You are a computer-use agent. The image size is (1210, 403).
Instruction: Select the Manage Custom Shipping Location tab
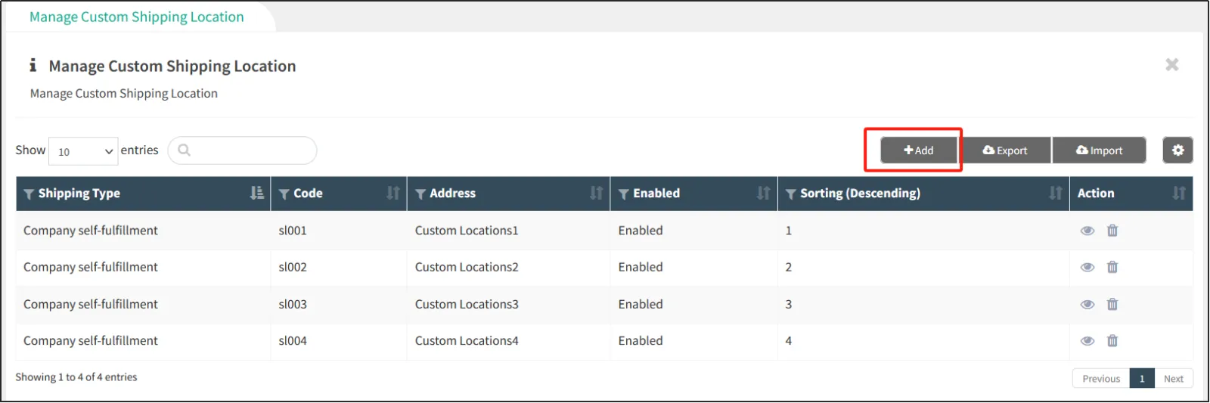tap(137, 17)
